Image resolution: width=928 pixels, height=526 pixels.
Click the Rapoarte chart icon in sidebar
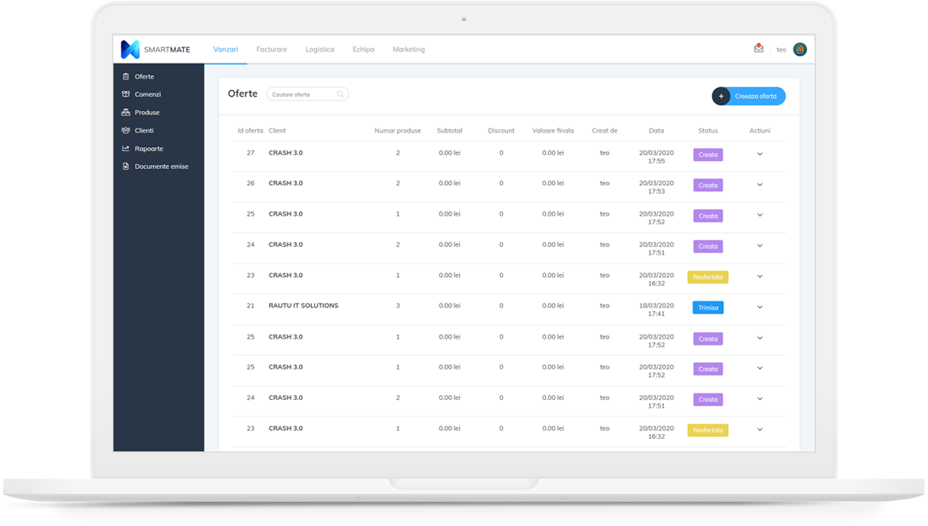pyautogui.click(x=125, y=148)
